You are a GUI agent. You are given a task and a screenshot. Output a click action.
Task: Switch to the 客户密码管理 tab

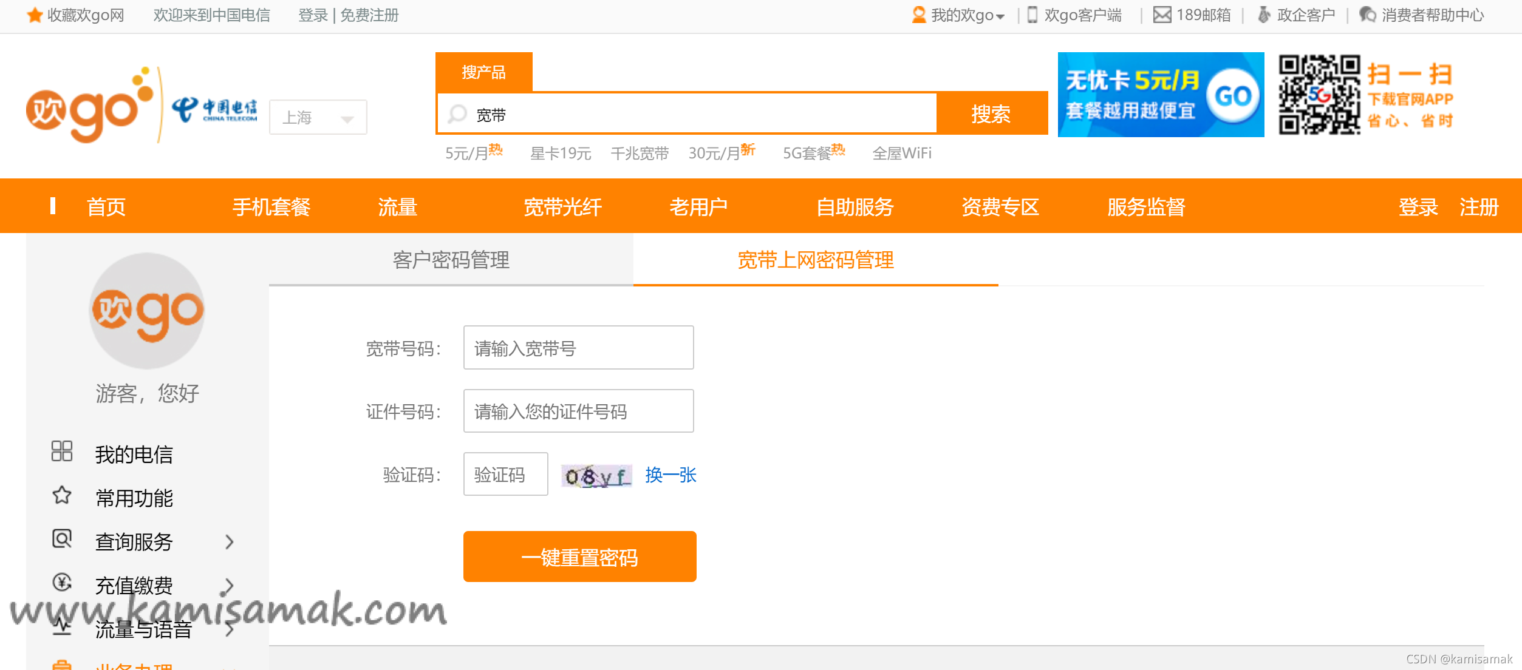click(451, 260)
